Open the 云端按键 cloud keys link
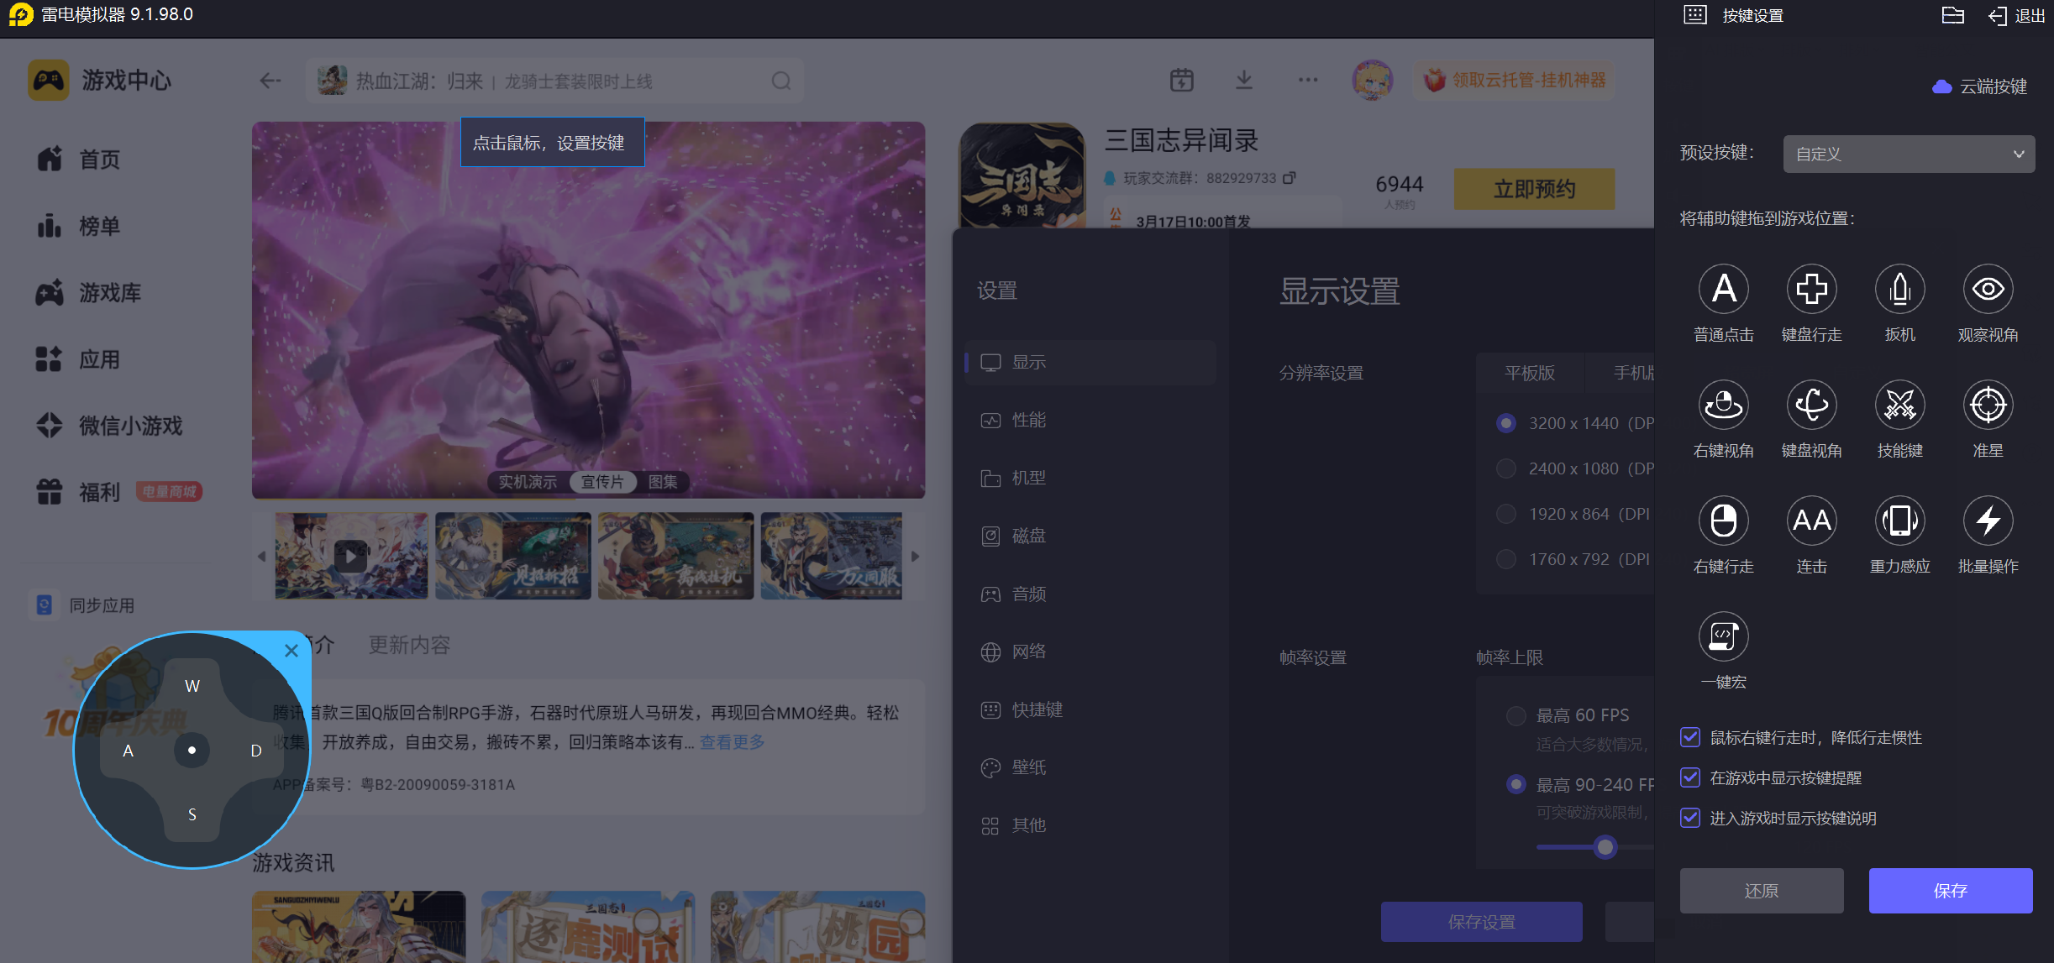This screenshot has width=2054, height=963. pos(1981,86)
